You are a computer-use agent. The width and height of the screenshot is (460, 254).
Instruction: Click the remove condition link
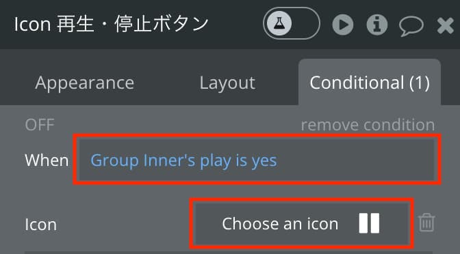click(368, 125)
